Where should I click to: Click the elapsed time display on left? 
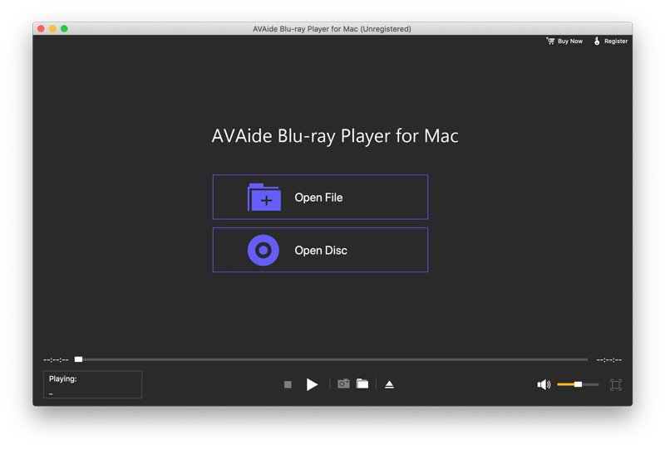[x=56, y=360]
